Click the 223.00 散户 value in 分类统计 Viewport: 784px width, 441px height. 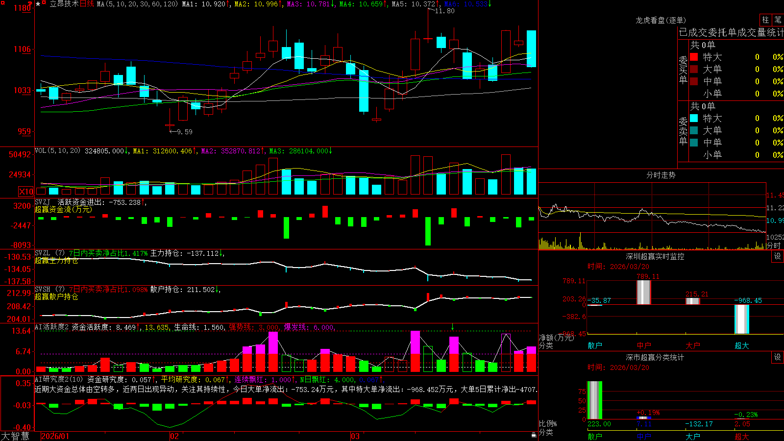coord(599,424)
